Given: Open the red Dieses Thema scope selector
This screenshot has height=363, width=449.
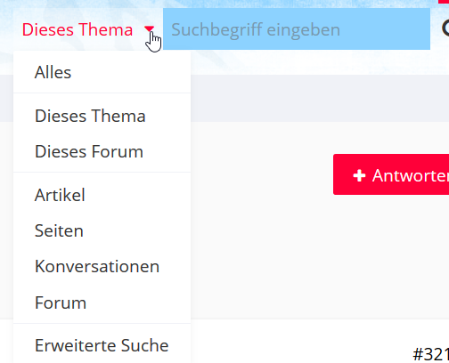Looking at the screenshot, I should (88, 29).
